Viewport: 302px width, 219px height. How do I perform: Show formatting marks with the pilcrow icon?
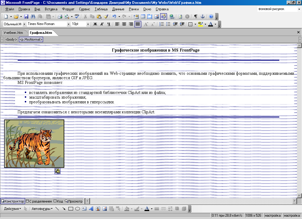(x=196, y=16)
